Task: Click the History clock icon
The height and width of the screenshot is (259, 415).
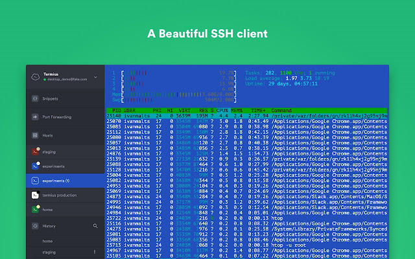Action: click(x=35, y=226)
